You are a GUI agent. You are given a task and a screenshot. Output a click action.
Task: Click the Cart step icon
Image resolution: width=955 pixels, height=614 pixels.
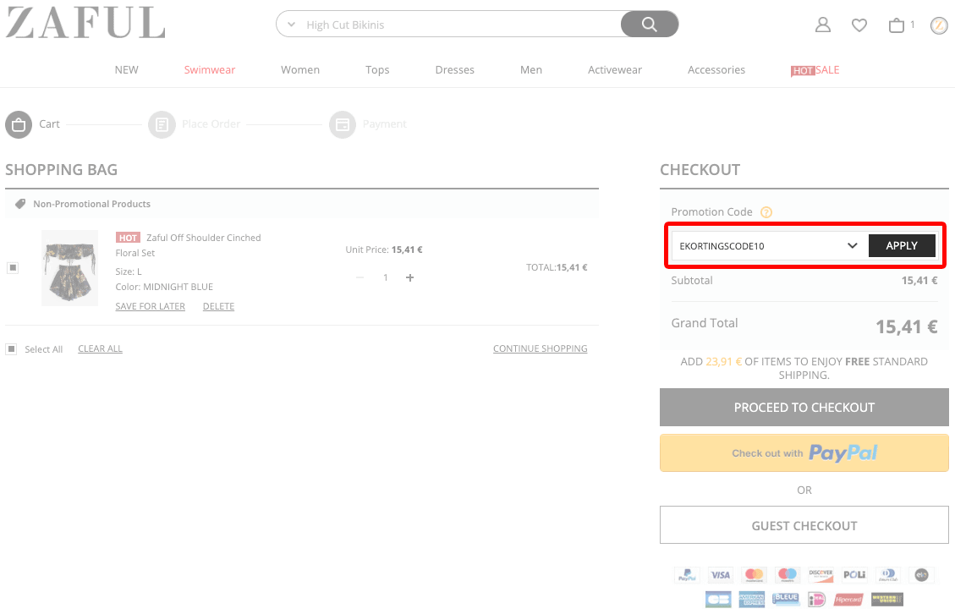click(19, 124)
